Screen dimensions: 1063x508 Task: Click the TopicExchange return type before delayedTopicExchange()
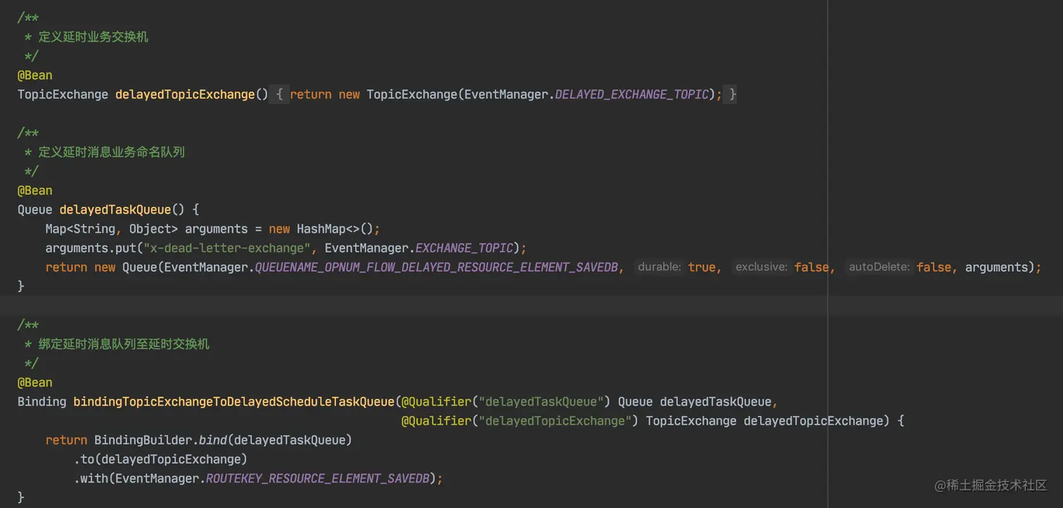coord(63,94)
